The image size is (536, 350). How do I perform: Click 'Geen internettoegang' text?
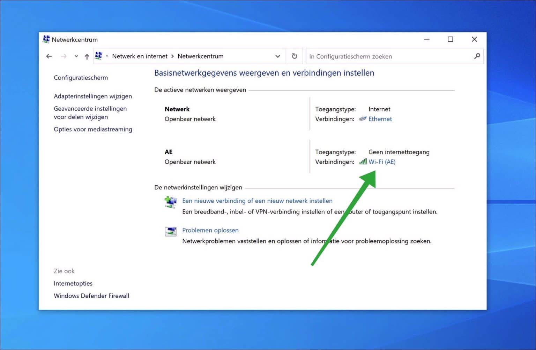[399, 152]
